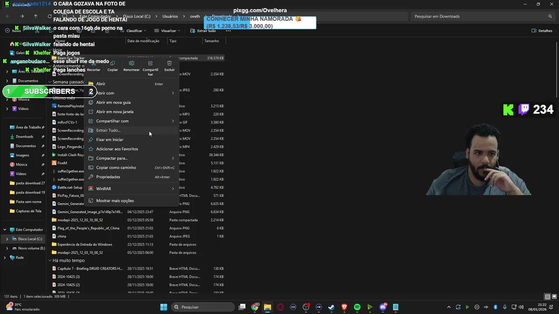Expand the Rede tree node
The width and height of the screenshot is (559, 314).
5,258
